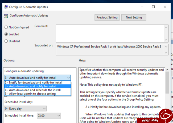173x123 pixels.
Task: Go to Previous Setting
Action: pyautogui.click(x=107, y=18)
